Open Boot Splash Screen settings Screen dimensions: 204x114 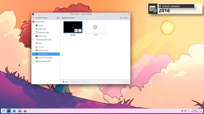pyautogui.click(x=46, y=61)
